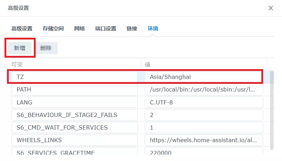Click the variable list vertical scrollbar
Viewport: 282px width, 161px height.
272,110
